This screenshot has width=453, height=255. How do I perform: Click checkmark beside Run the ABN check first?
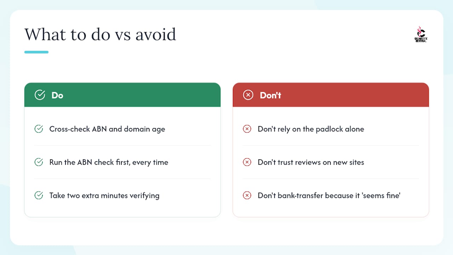click(39, 162)
